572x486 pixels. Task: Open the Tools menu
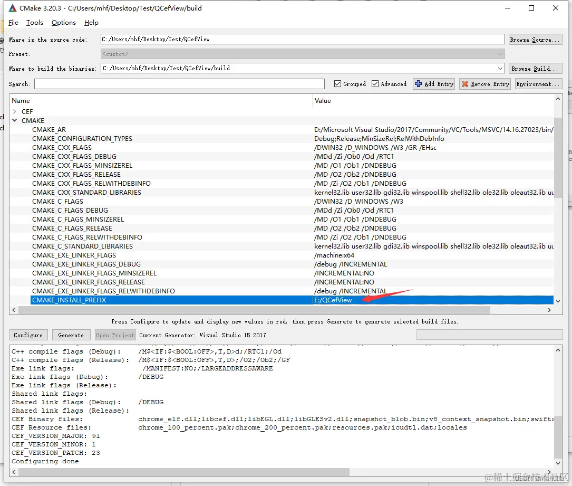[35, 23]
